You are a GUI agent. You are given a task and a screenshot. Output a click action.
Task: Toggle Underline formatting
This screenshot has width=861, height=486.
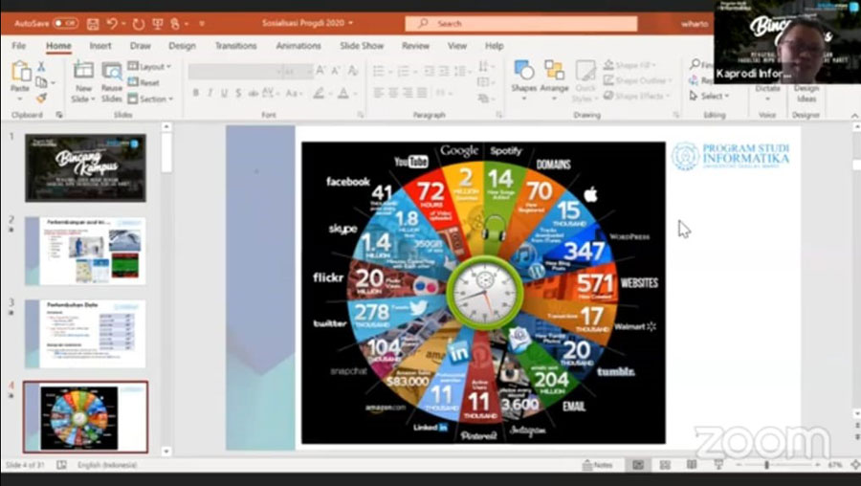pos(224,94)
